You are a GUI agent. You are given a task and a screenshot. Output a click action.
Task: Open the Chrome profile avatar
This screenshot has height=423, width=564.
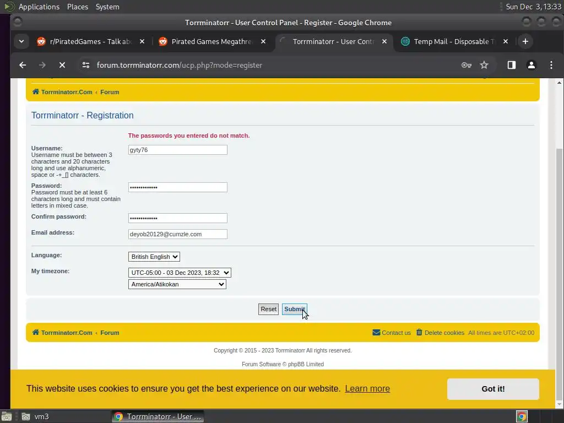[532, 65]
